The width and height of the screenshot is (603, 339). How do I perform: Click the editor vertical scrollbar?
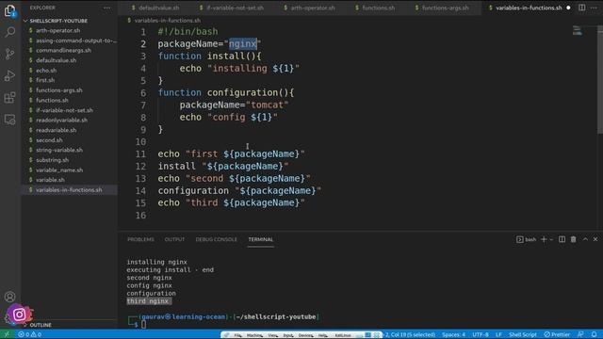pos(600,80)
